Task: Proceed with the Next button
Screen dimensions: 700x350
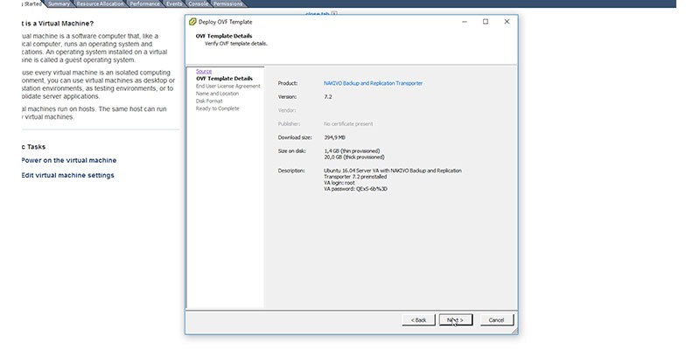Action: pos(456,319)
